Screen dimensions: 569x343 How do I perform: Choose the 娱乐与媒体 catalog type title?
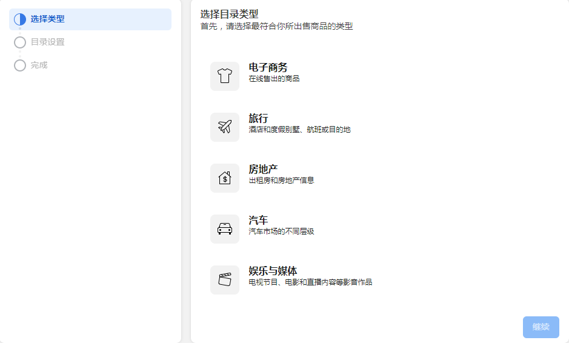tap(273, 271)
